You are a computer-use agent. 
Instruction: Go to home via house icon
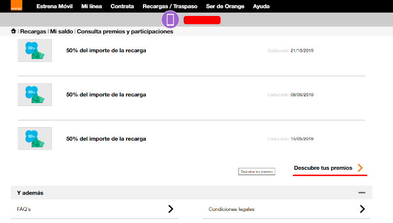coord(14,31)
